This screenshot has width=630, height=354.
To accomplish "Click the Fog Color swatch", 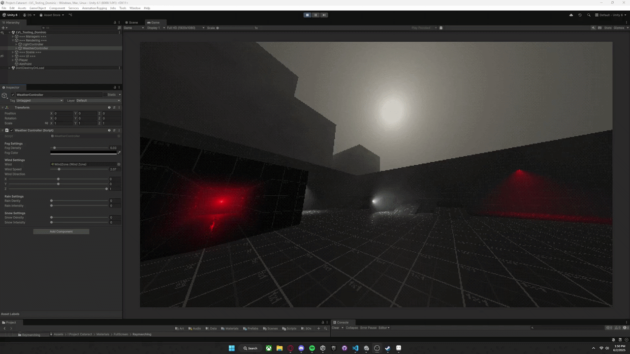I will (83, 153).
